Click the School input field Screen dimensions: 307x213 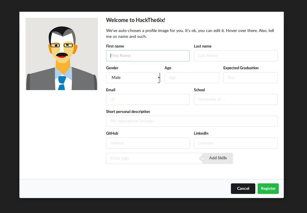(x=236, y=99)
